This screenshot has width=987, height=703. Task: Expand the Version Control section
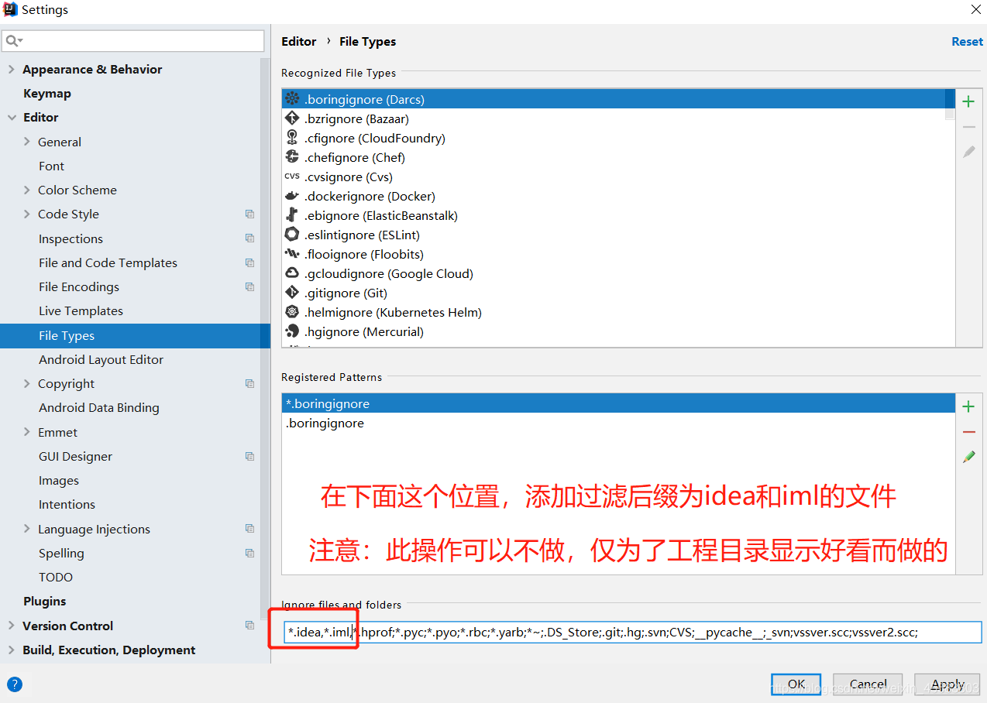tap(11, 626)
